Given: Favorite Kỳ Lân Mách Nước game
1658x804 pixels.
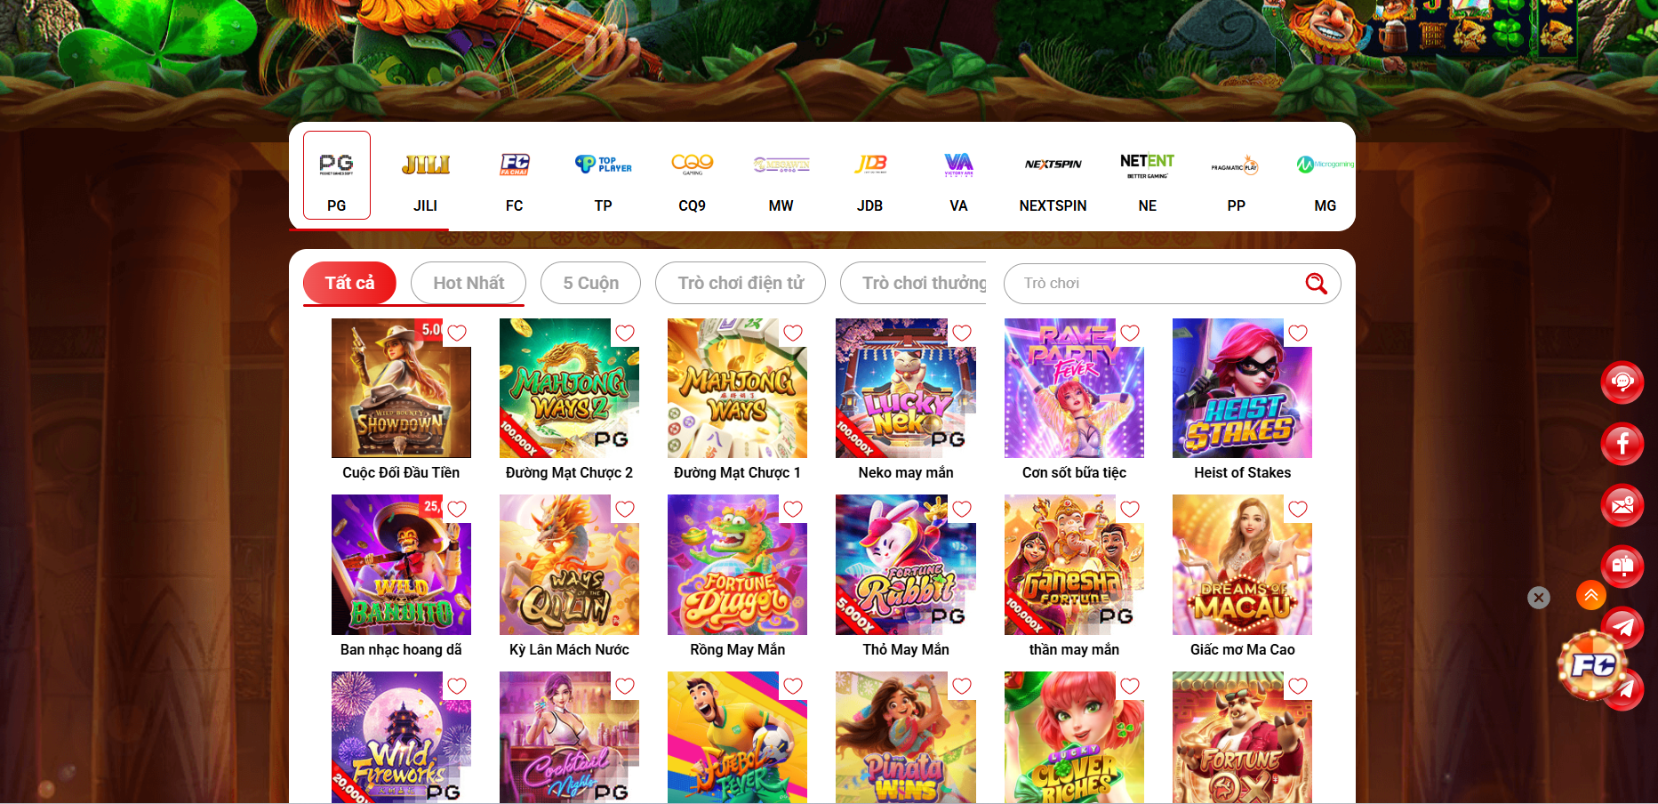Looking at the screenshot, I should [x=625, y=509].
